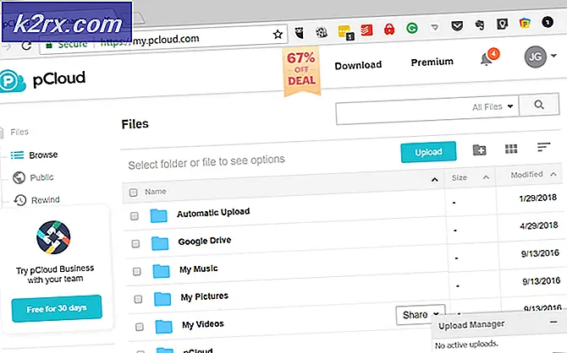Open the JG account avatar

pos(536,57)
